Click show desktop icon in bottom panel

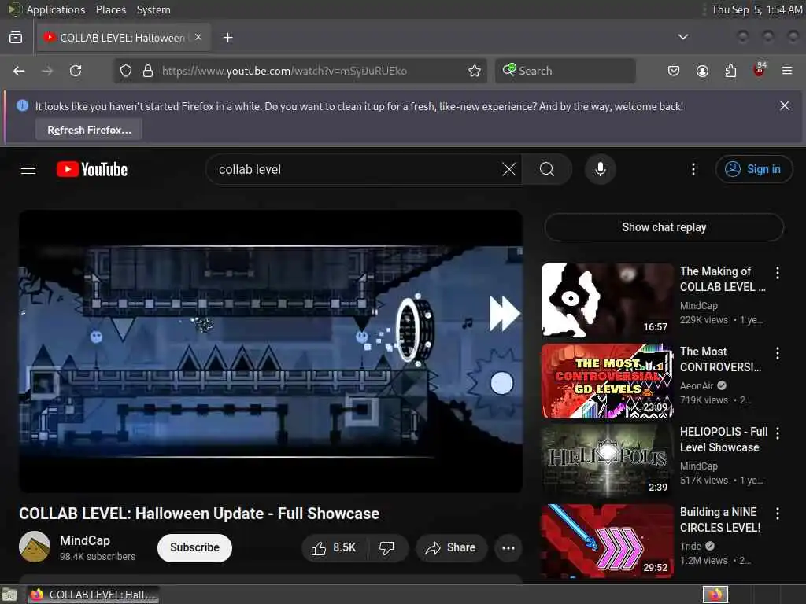9,595
